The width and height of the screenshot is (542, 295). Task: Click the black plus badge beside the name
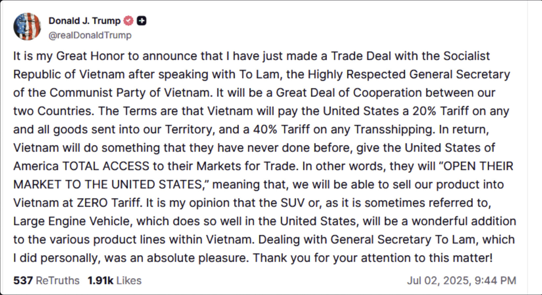click(142, 21)
